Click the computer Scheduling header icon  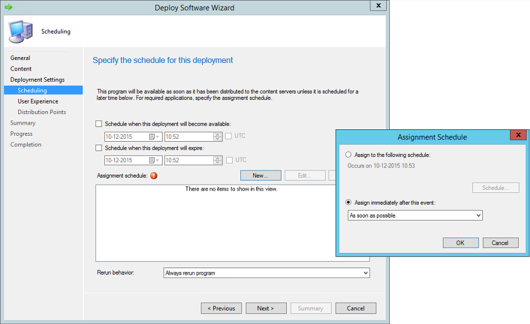(x=20, y=31)
